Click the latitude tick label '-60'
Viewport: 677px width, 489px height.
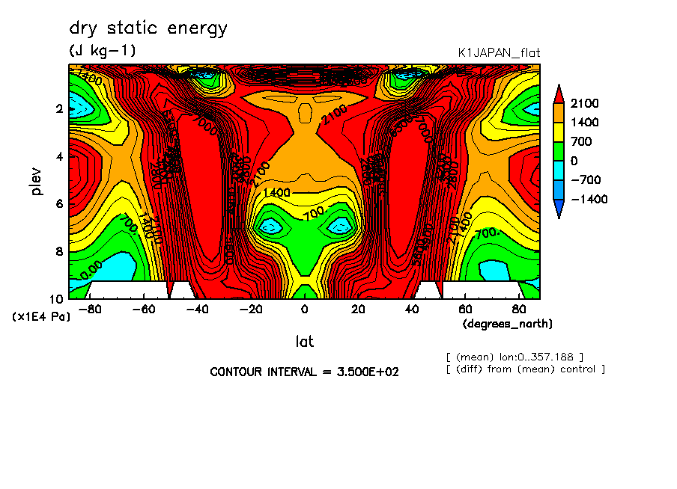coord(144,310)
